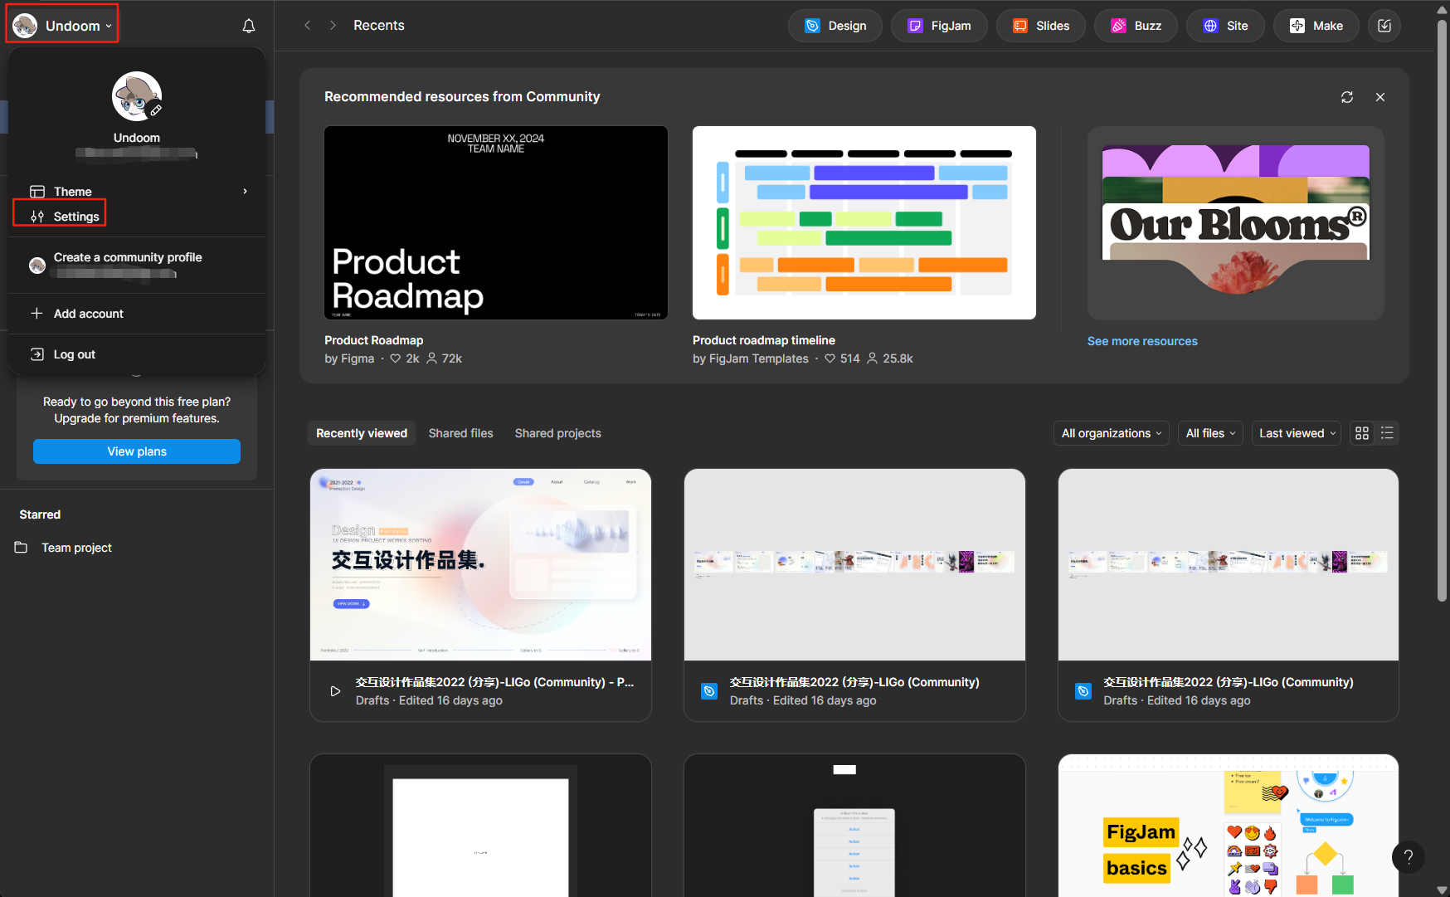1450x897 pixels.
Task: Create a new FigJam board
Action: (939, 26)
